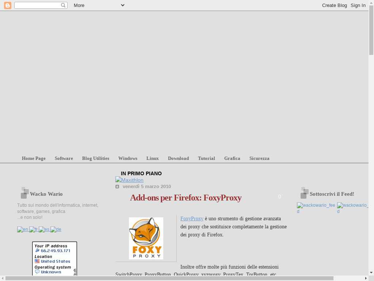Click the broken Maxithlon image link
Screen dimensions: 374x281
129,180
